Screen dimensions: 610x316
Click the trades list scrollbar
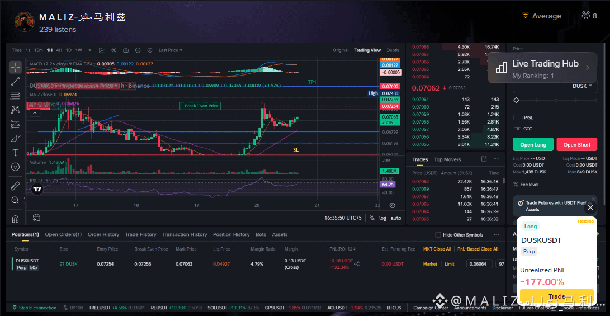[504, 181]
